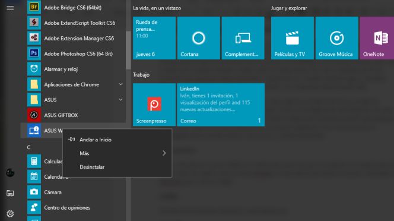
Task: Open the OneNote tile
Action: pos(377,38)
